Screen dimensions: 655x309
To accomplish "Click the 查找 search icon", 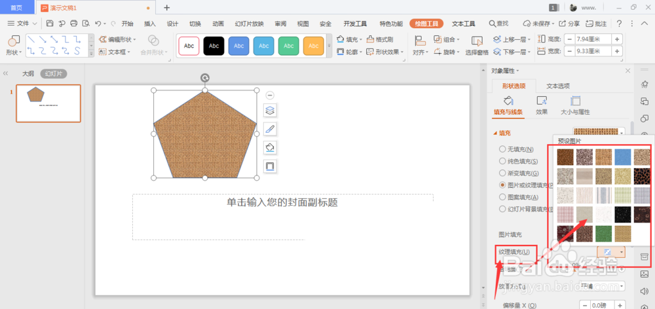I will (498, 24).
